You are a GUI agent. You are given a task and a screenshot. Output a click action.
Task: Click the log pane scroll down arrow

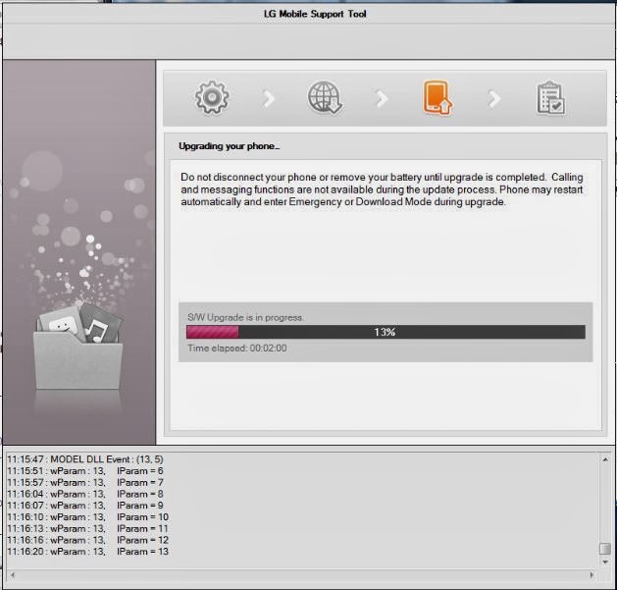[605, 563]
